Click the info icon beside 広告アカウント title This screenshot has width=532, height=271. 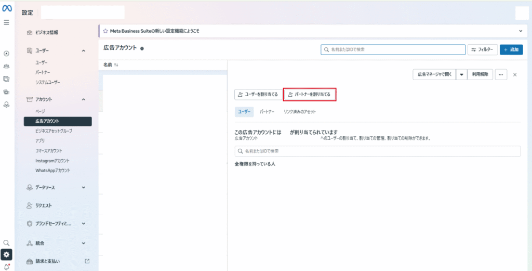pyautogui.click(x=142, y=48)
